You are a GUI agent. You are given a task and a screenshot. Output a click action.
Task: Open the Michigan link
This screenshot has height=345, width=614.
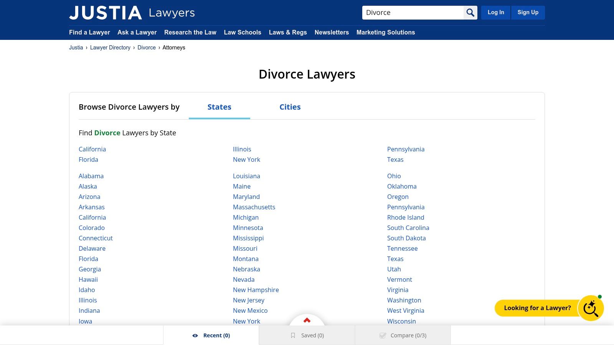tap(246, 217)
